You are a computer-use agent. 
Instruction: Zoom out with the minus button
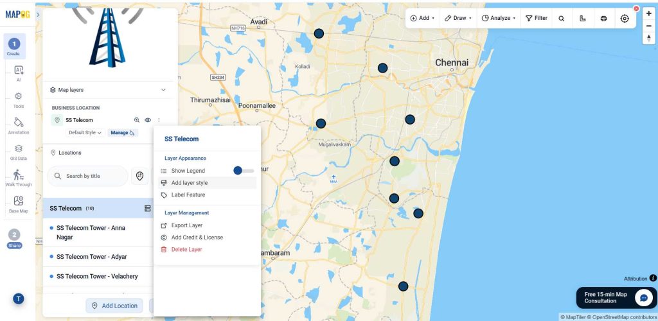click(x=649, y=26)
